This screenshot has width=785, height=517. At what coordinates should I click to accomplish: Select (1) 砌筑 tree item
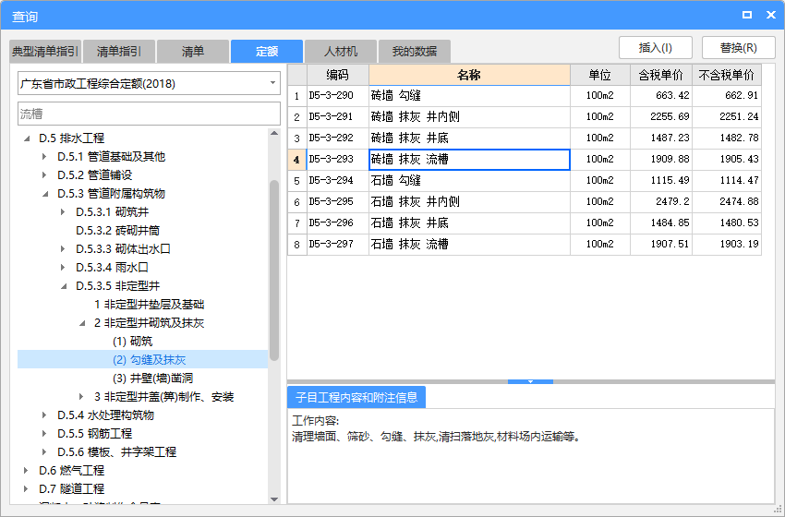coord(133,342)
